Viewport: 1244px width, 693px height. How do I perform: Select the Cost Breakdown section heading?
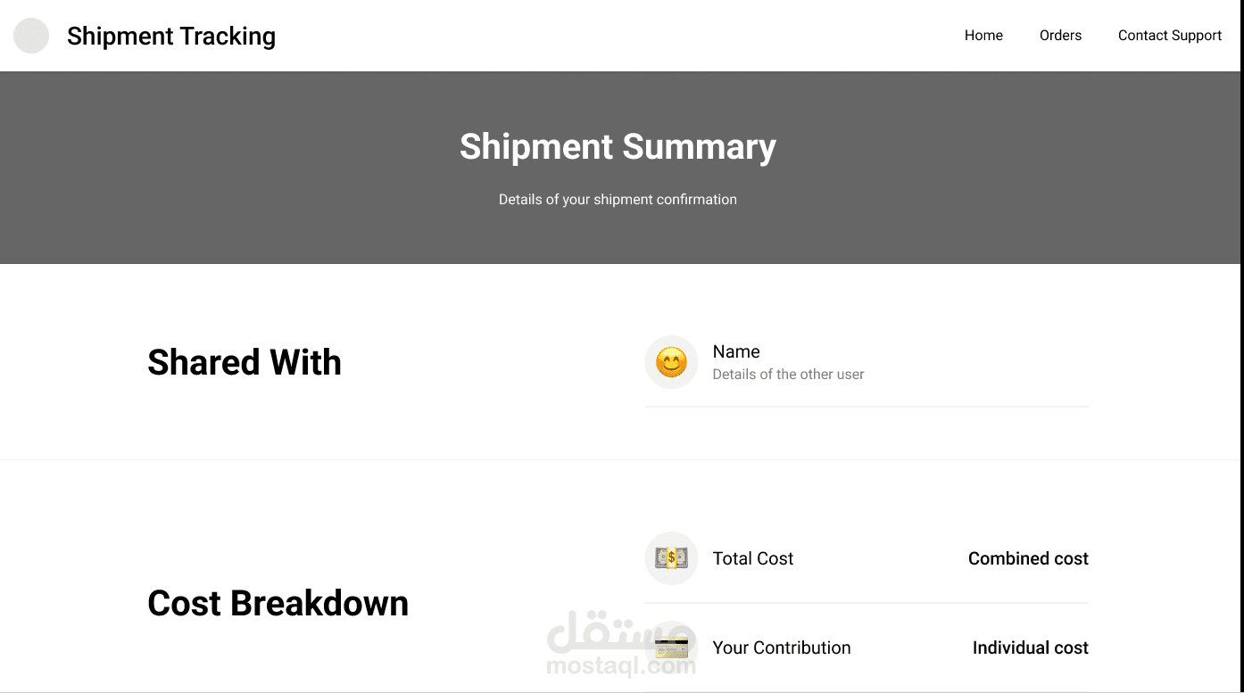[x=278, y=603]
